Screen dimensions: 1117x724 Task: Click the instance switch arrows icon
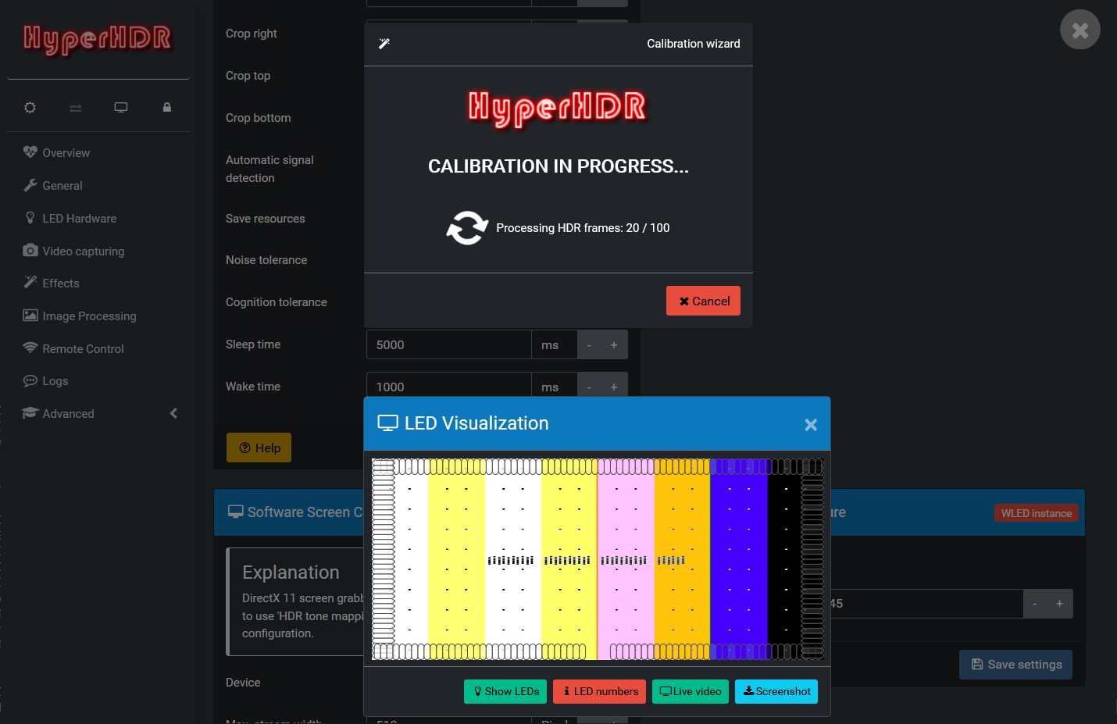coord(76,108)
